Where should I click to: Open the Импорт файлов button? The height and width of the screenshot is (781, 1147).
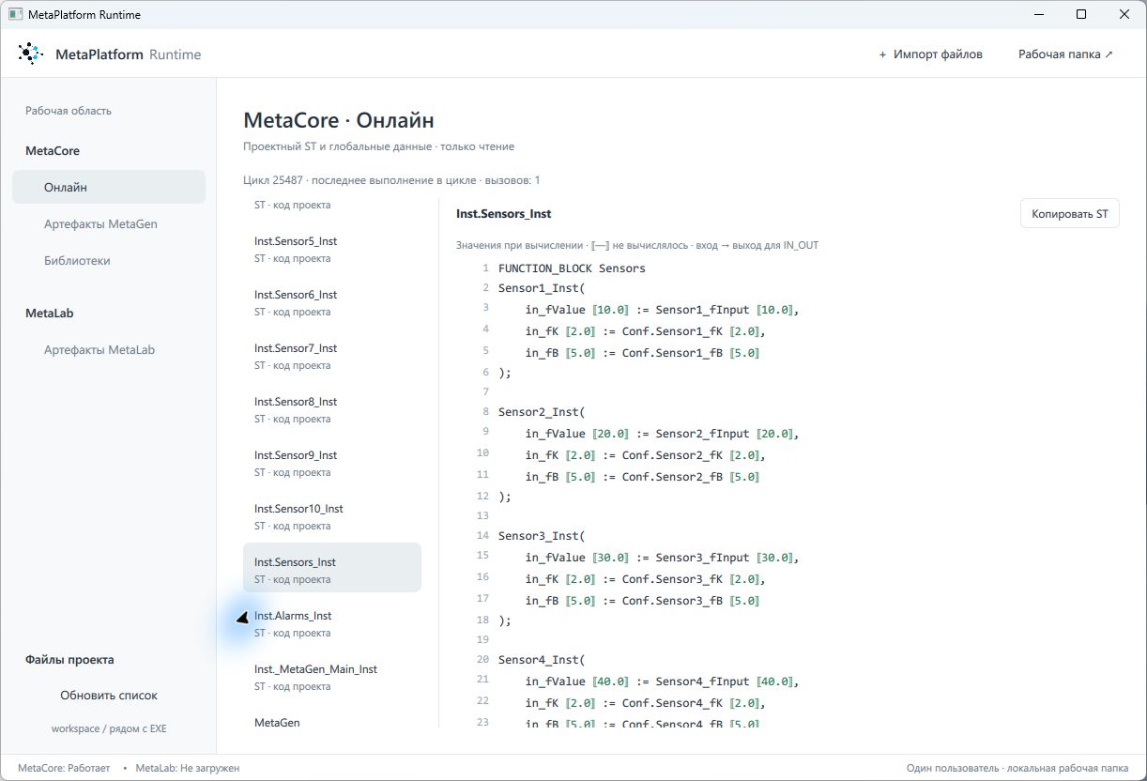point(930,54)
